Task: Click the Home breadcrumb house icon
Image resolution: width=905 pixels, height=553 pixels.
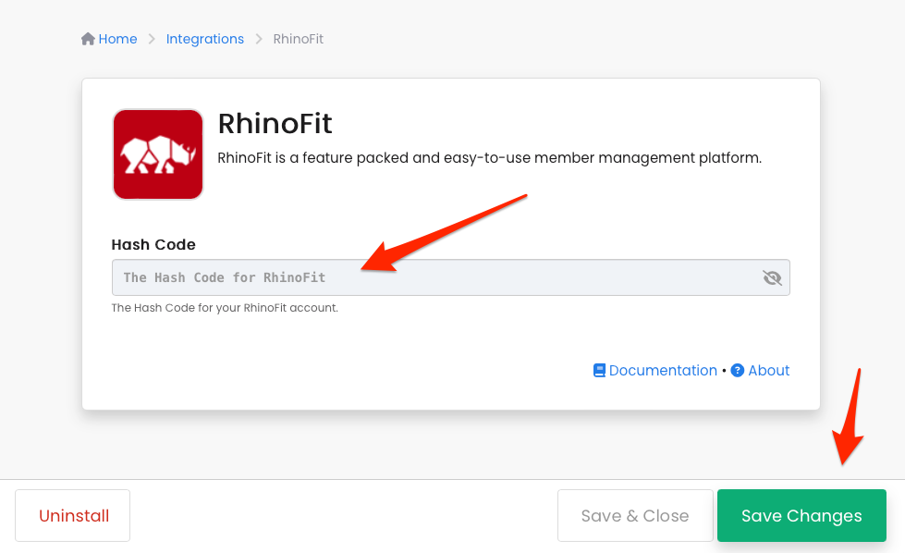Action: pyautogui.click(x=88, y=39)
